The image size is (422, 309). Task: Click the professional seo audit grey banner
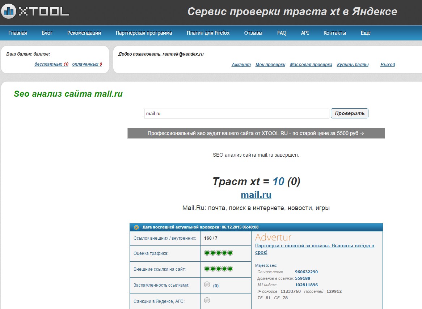pyautogui.click(x=256, y=133)
